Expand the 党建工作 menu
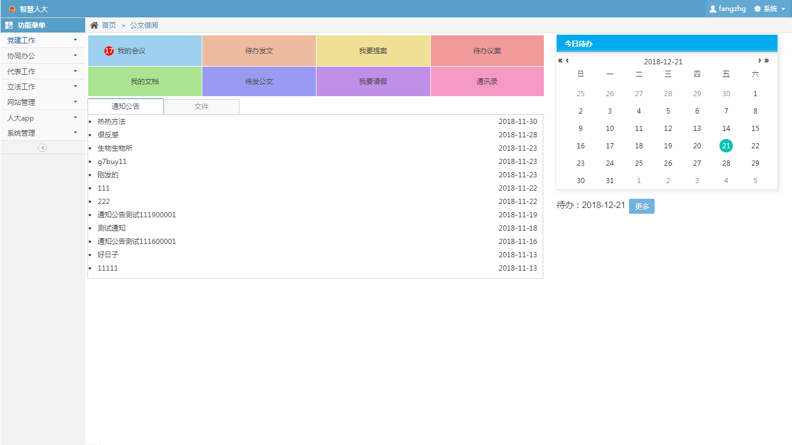792x445 pixels. click(x=42, y=41)
